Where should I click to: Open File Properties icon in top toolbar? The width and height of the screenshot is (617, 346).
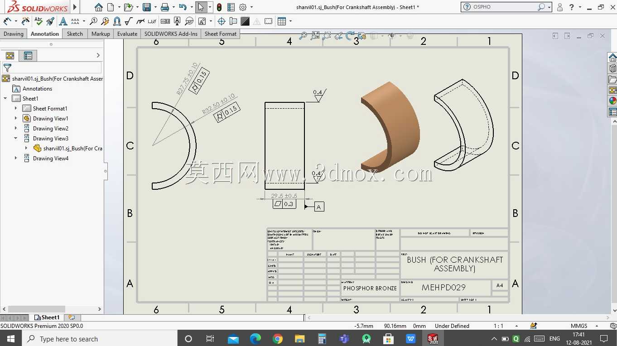[231, 7]
